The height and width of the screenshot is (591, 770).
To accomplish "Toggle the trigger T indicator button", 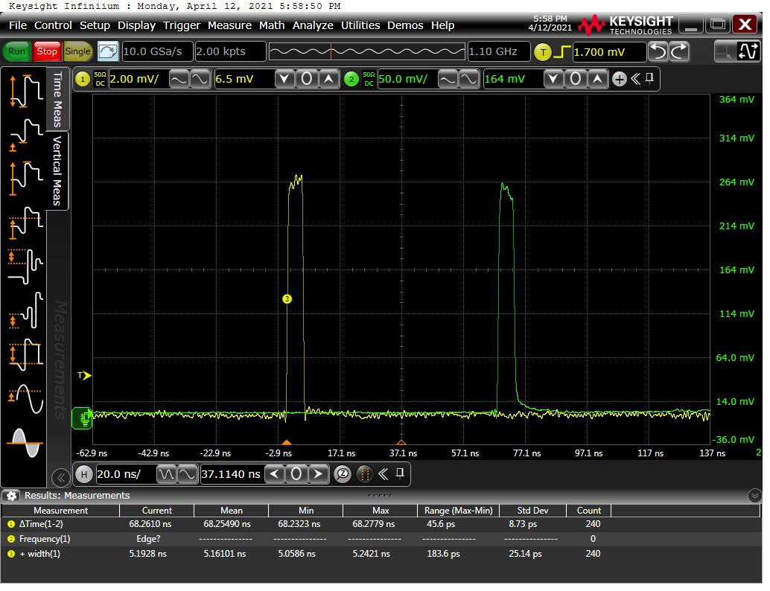I will click(x=543, y=52).
